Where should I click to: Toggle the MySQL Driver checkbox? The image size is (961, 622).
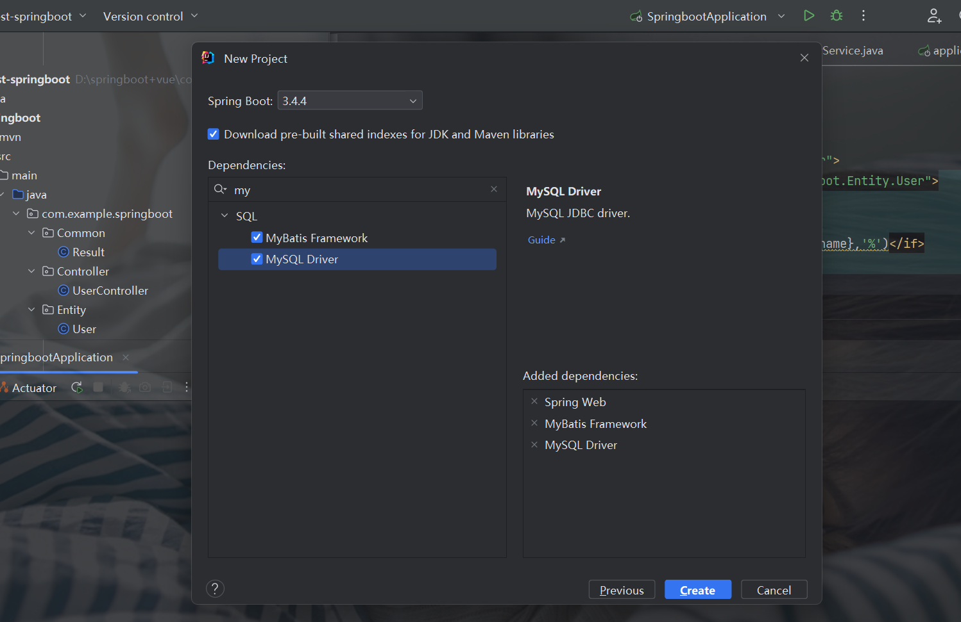tap(257, 259)
